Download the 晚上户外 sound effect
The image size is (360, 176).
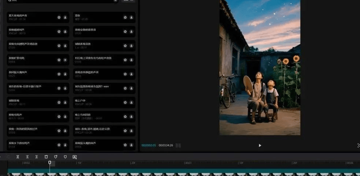(x=132, y=102)
